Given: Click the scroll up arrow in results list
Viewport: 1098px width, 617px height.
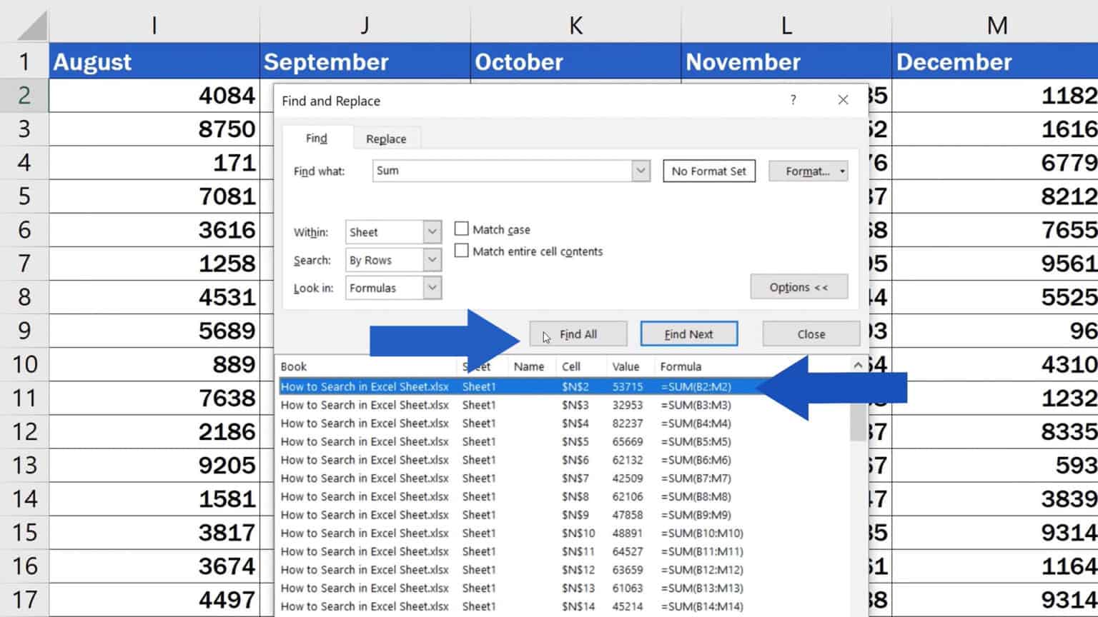Looking at the screenshot, I should coord(856,365).
